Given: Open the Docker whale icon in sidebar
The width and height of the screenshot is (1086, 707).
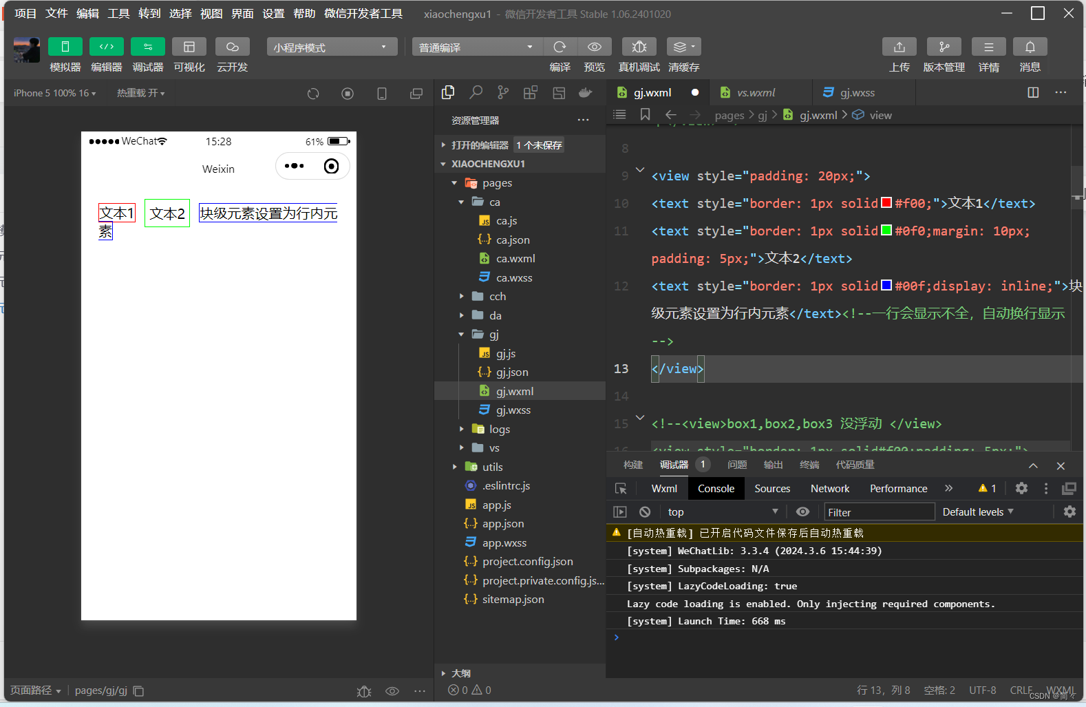Looking at the screenshot, I should coord(586,92).
